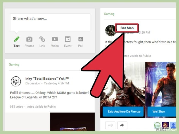
Task: Click the purple game avatar of a plus-oner
Action: pyautogui.click(x=165, y=125)
